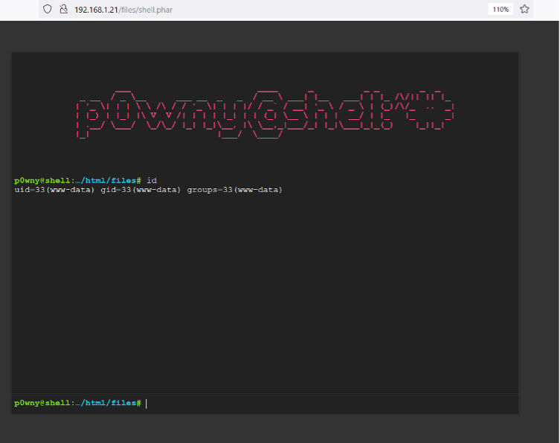Image resolution: width=560 pixels, height=443 pixels.
Task: Click the gid=33(www-data) output text
Action: (141, 190)
